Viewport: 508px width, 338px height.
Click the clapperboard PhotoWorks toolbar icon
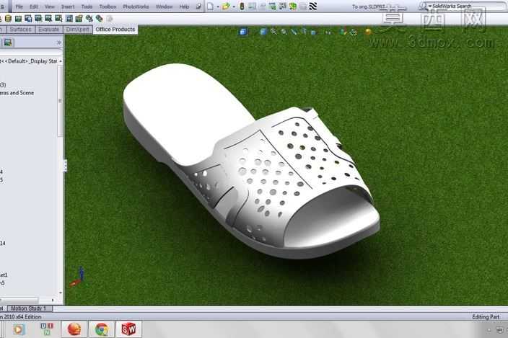click(79, 19)
